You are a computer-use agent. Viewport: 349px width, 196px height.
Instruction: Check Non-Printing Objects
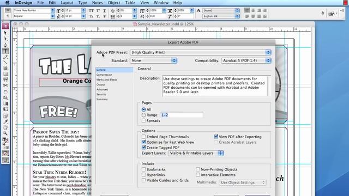tap(198, 169)
